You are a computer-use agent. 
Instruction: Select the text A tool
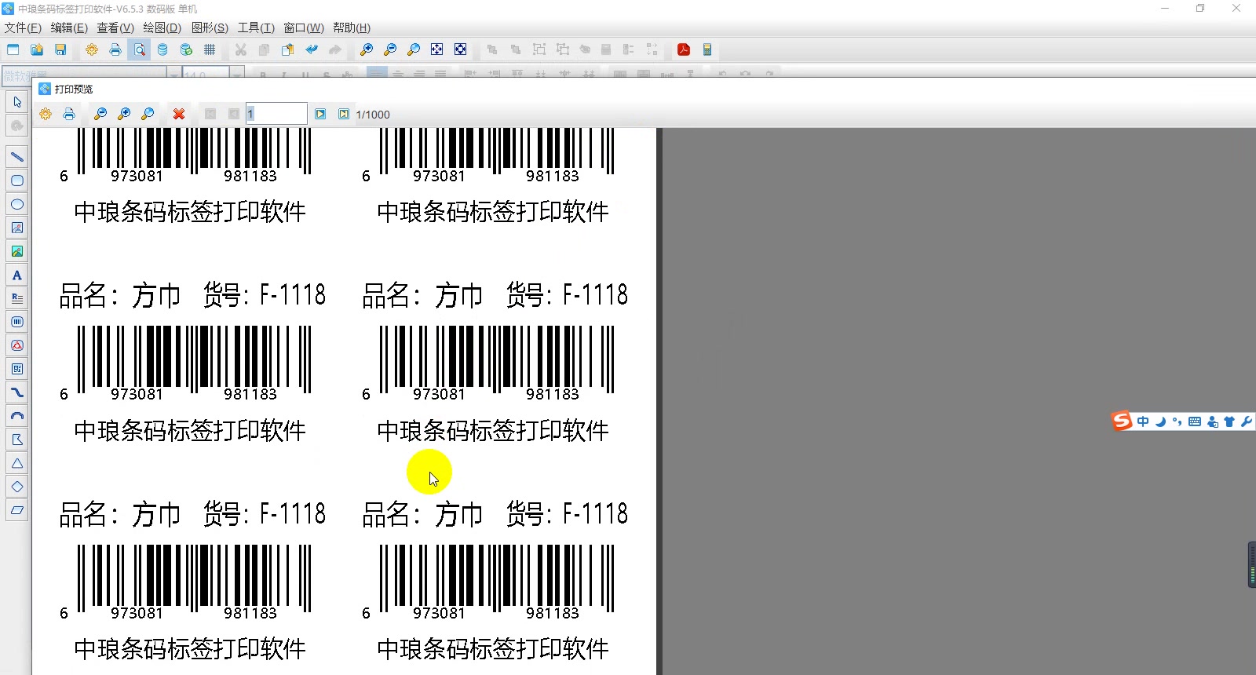click(x=17, y=275)
